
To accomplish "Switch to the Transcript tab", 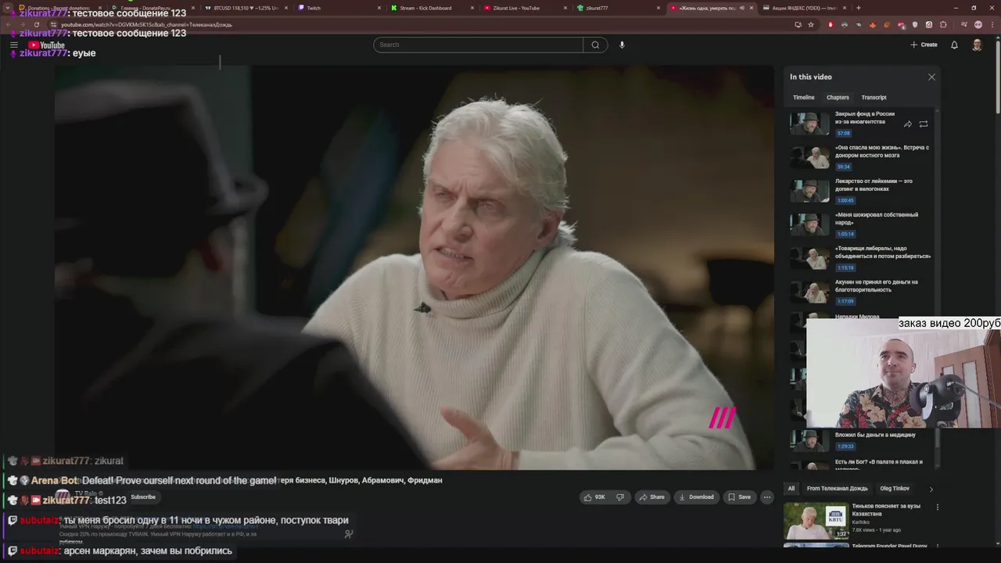I will 874,98.
